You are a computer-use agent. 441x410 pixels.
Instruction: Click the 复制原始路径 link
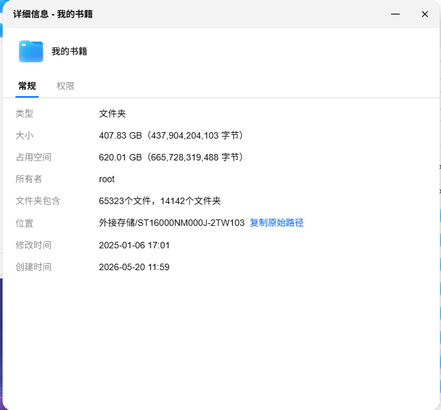click(x=276, y=223)
